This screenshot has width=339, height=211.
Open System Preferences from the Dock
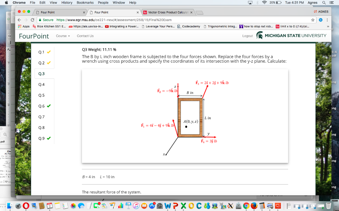tap(160, 206)
